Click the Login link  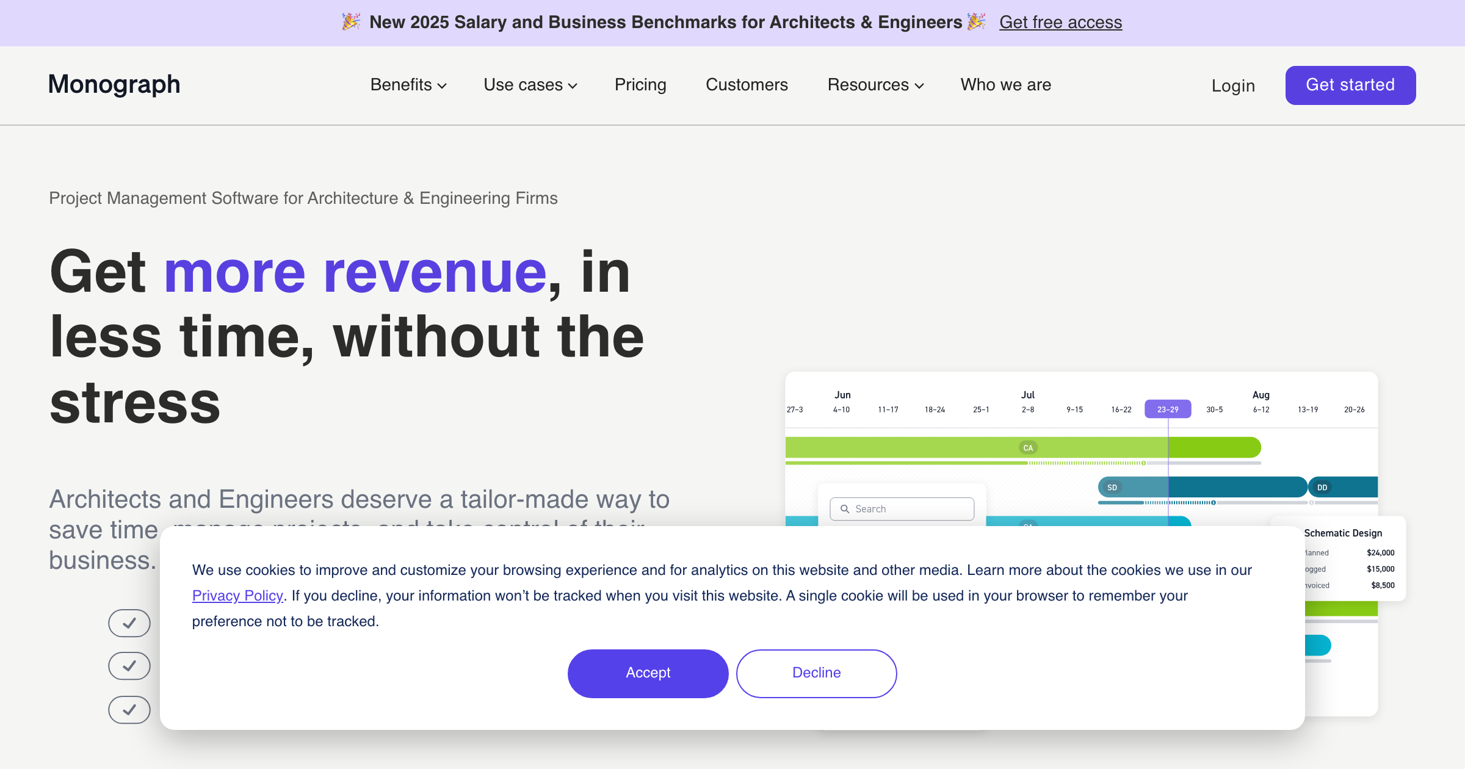pos(1233,85)
